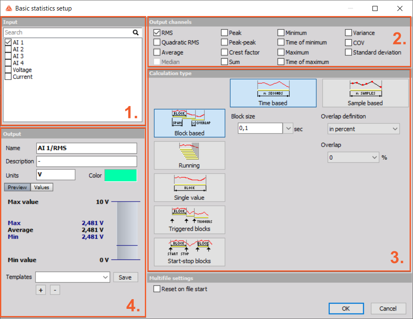The width and height of the screenshot is (413, 319).
Task: Enable Quadratic RMS output
Action: click(157, 42)
